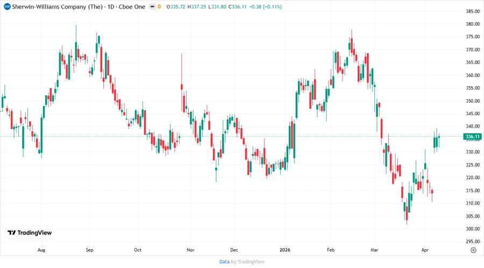Click the Apr label on time axis

(425, 250)
